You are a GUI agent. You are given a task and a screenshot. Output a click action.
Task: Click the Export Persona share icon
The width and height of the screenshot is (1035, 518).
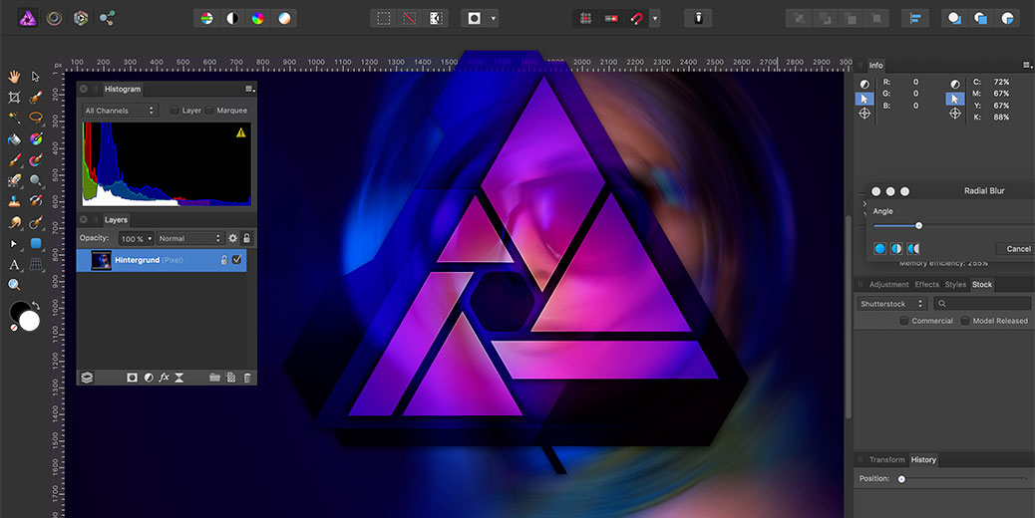point(107,18)
